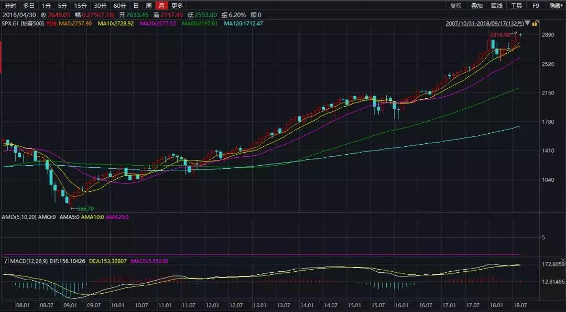This screenshot has width=566, height=312.
Task: Click the date range 2007/10/31-2018/09/17 link
Action: (x=484, y=24)
